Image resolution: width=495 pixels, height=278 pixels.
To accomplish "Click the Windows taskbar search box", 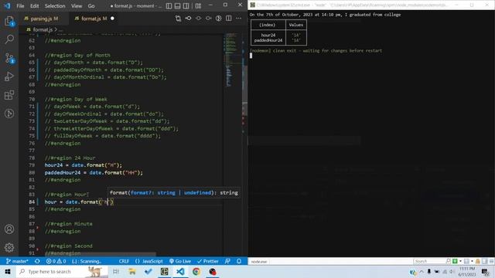I will [62, 271].
